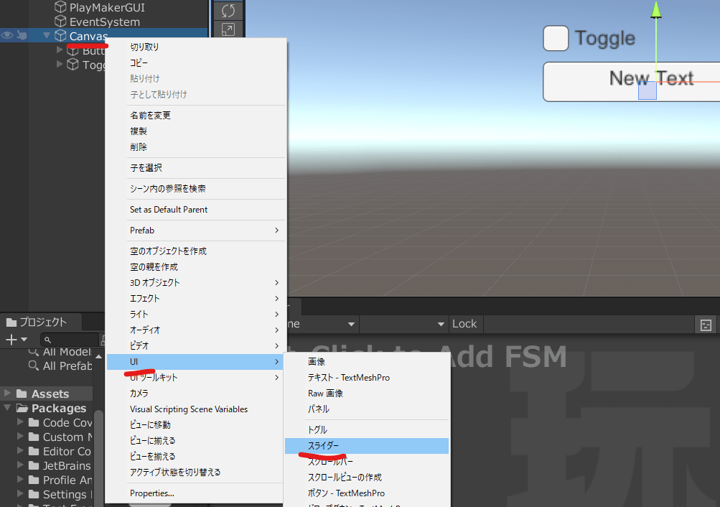Select the scale tool icon in scene toolbar
This screenshot has width=720, height=507.
coord(228,29)
